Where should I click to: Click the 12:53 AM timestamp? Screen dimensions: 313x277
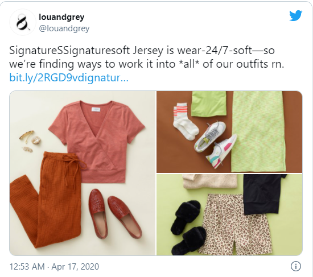(27, 267)
